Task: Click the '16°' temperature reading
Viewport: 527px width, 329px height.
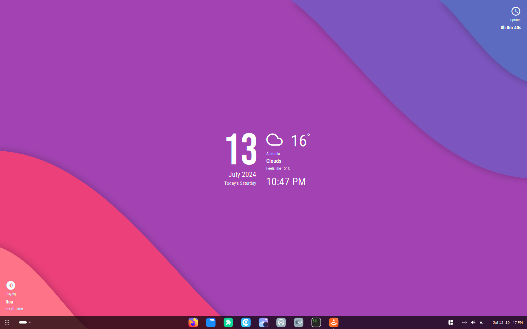Action: tap(301, 140)
